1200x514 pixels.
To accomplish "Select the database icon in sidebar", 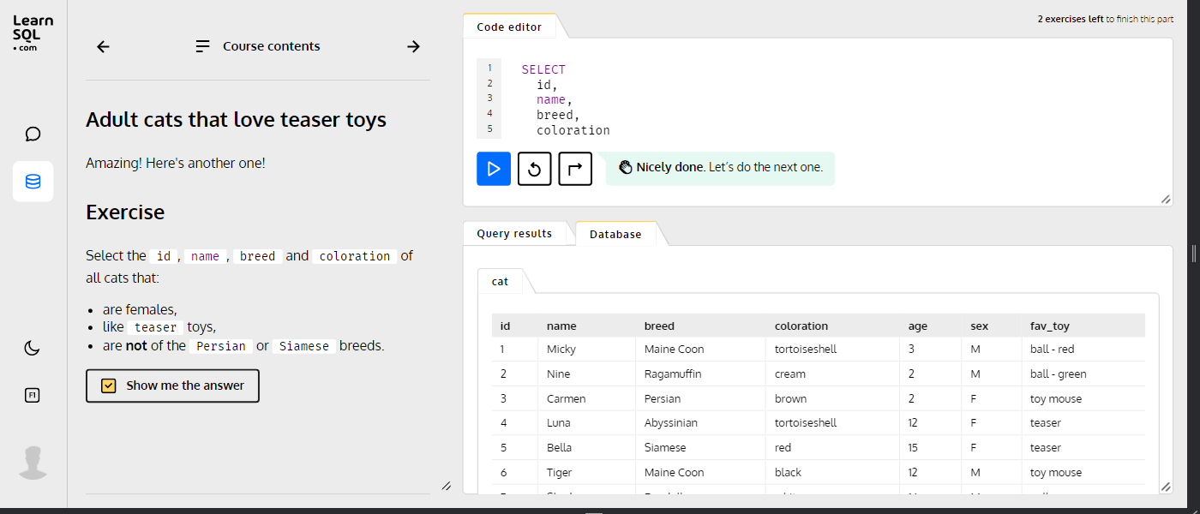I will [33, 182].
